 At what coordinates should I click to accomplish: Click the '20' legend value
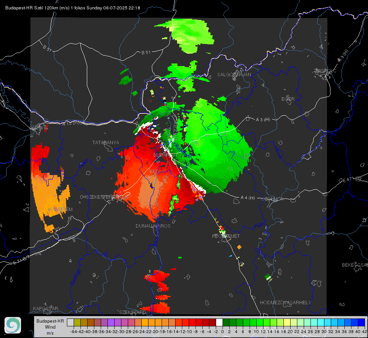290,332
